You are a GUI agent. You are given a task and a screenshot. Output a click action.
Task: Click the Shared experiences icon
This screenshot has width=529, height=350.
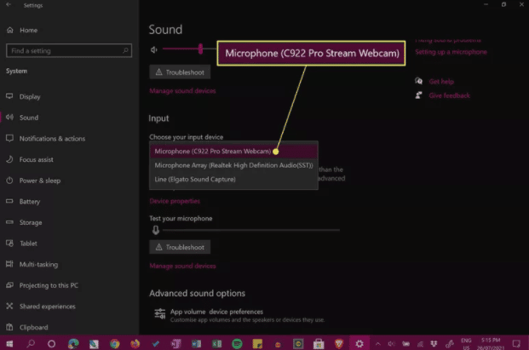tap(9, 307)
